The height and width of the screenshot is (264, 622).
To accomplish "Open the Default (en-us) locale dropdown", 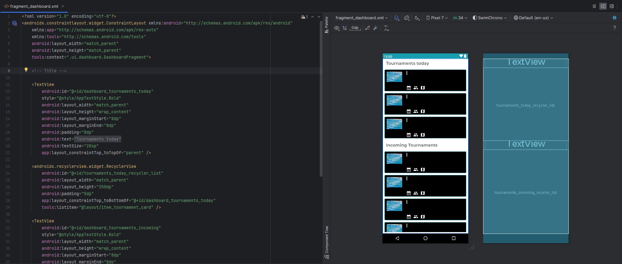I will pyautogui.click(x=533, y=18).
